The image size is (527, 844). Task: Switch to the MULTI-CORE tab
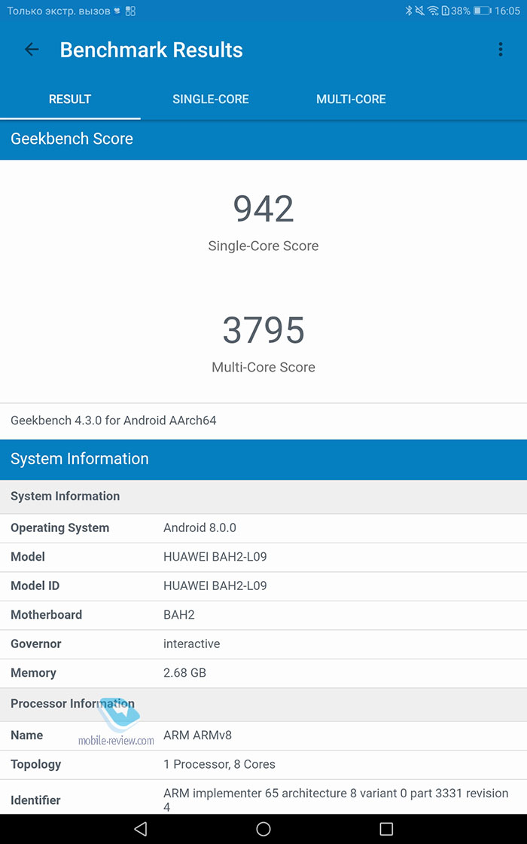point(351,99)
